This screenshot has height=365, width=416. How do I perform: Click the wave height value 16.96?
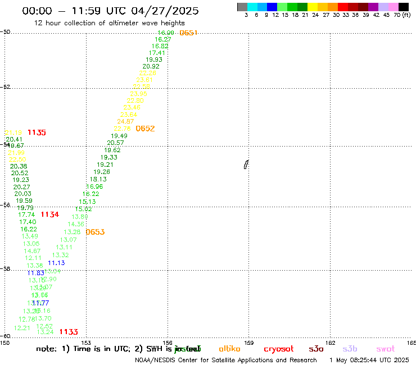pyautogui.click(x=94, y=186)
